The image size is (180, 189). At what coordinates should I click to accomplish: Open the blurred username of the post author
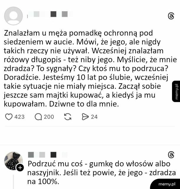(50, 14)
